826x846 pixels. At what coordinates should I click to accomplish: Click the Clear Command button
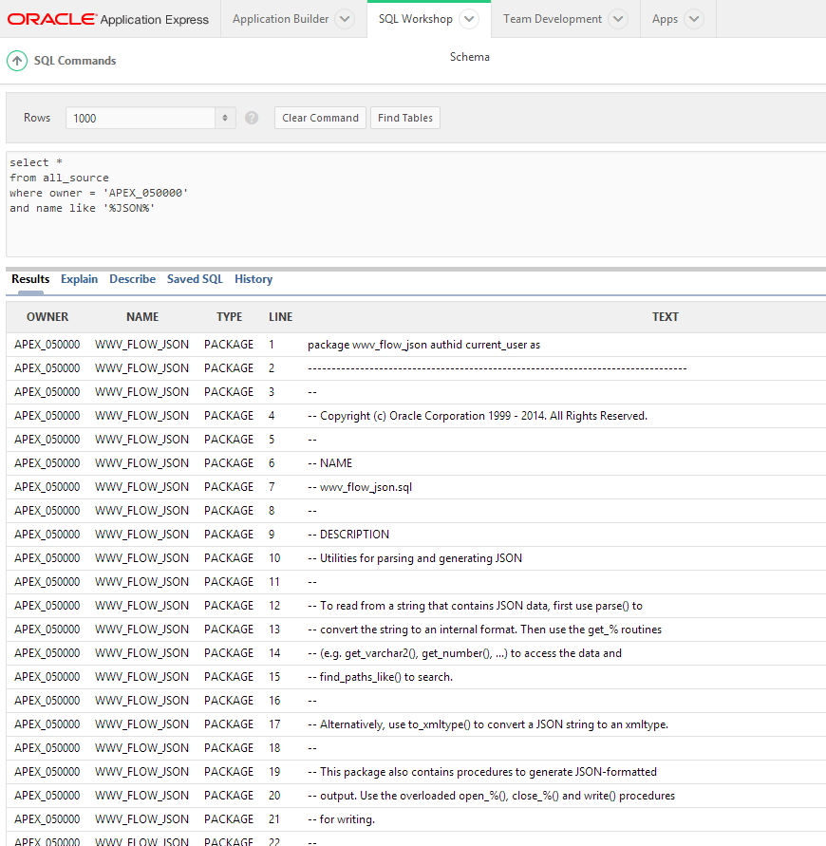[321, 118]
